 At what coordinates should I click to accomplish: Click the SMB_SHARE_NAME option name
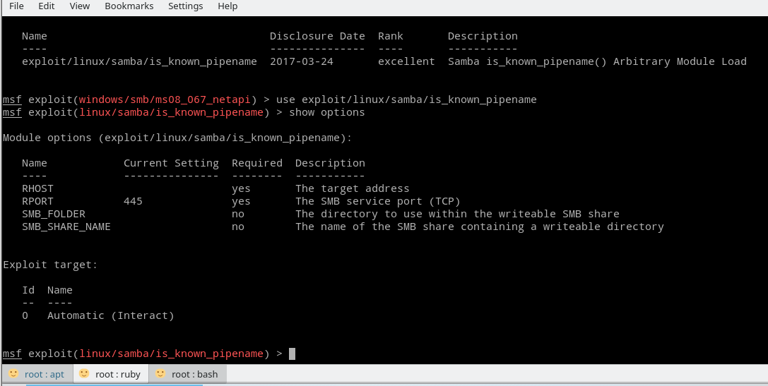pos(66,227)
